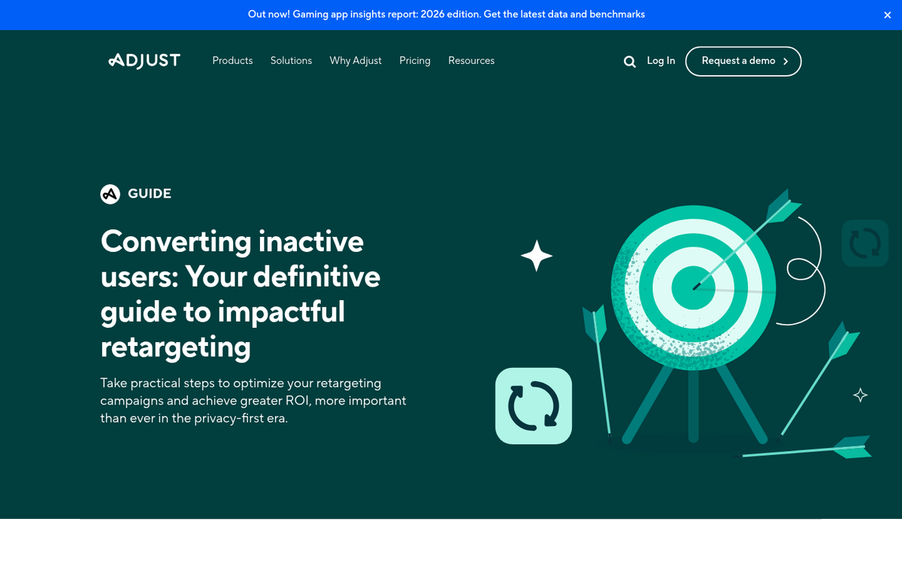Dismiss the announcement banner

888,14
